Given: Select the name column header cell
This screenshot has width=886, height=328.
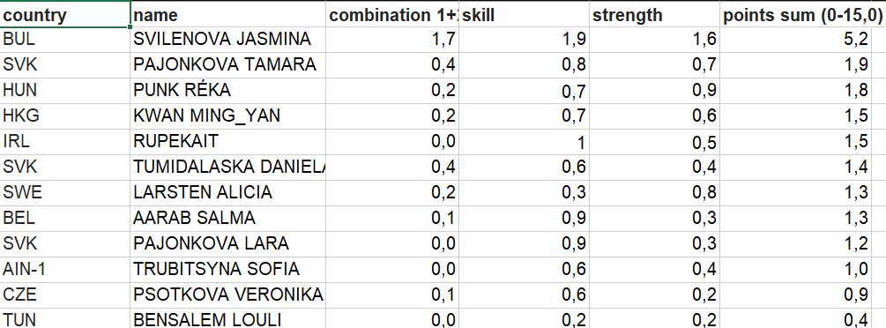Looking at the screenshot, I should tap(227, 14).
